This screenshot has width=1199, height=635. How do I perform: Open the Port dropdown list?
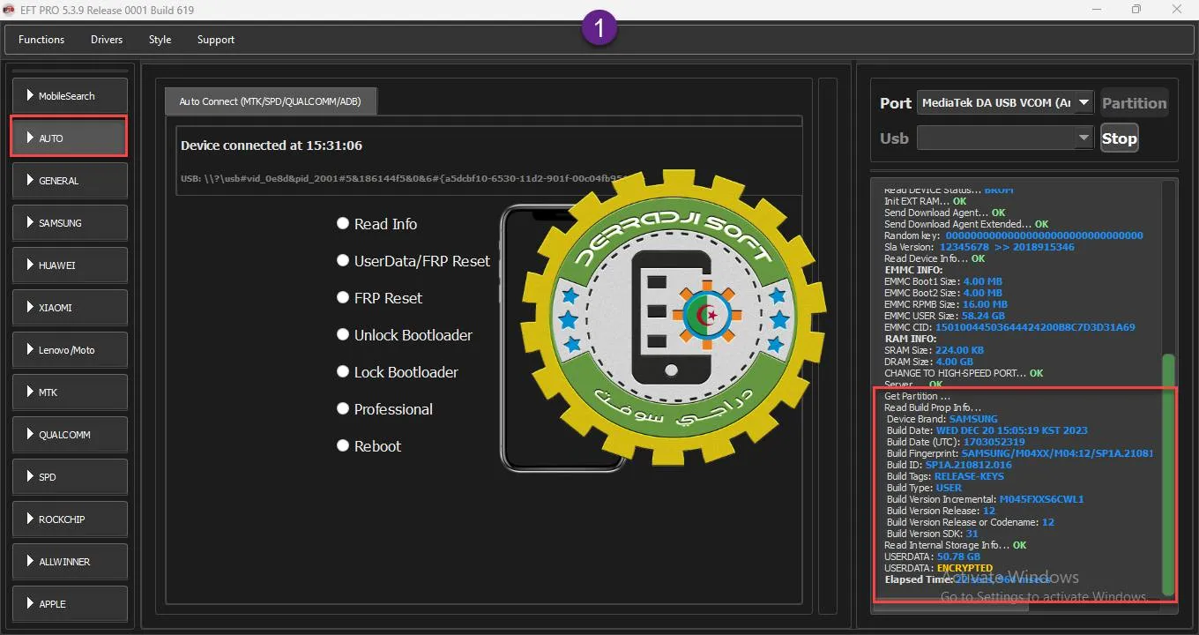(1084, 103)
